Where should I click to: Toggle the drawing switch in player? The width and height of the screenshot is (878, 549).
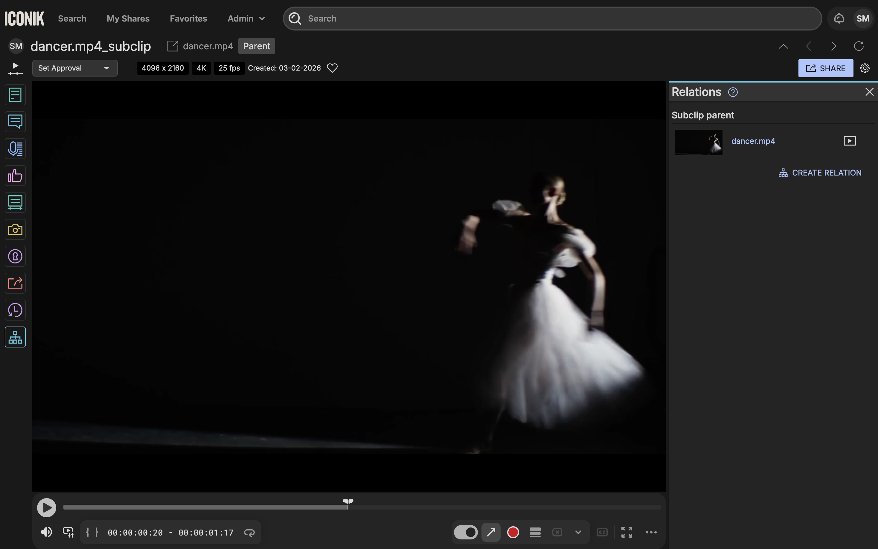(x=466, y=532)
